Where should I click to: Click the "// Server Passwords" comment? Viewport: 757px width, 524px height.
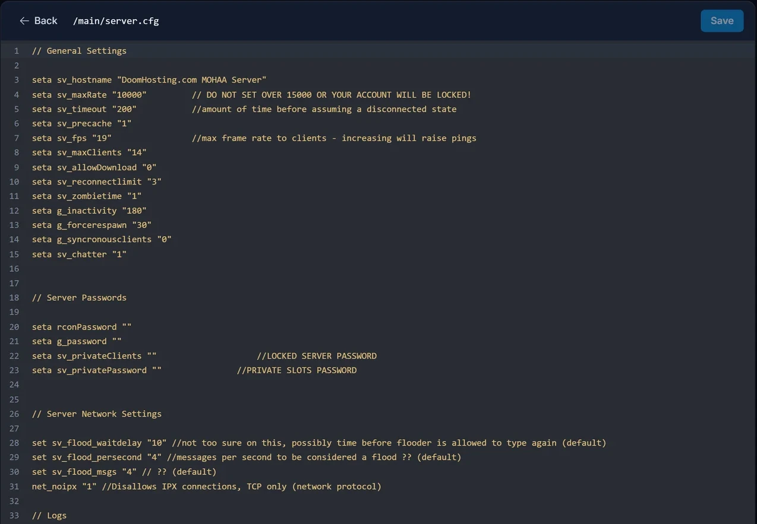pyautogui.click(x=79, y=298)
